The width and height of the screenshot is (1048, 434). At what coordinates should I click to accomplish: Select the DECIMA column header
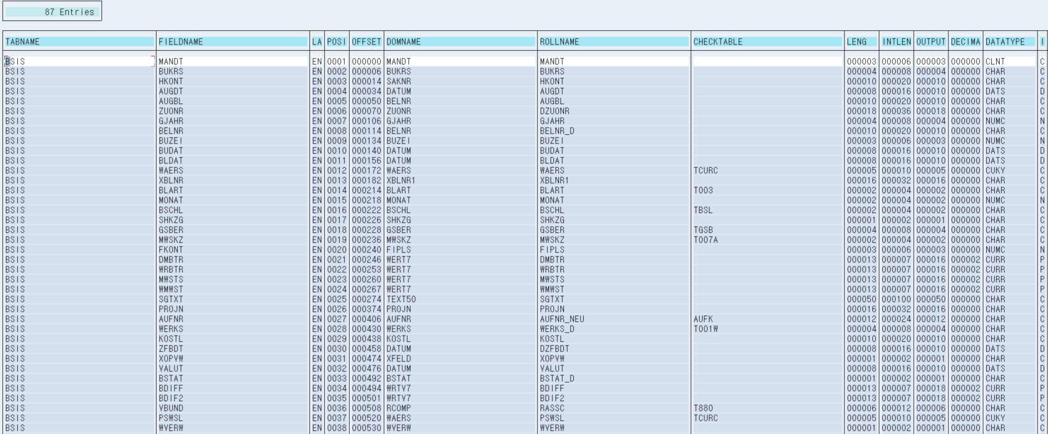[966, 41]
